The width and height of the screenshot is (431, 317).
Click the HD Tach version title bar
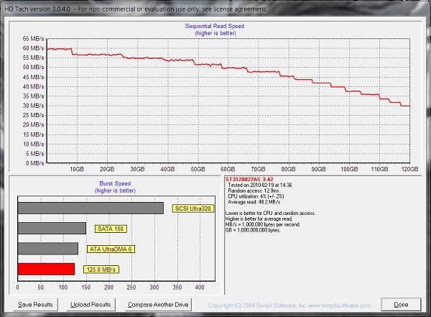click(215, 9)
